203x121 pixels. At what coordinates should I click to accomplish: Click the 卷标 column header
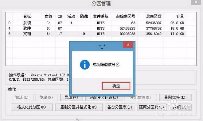(x=27, y=16)
